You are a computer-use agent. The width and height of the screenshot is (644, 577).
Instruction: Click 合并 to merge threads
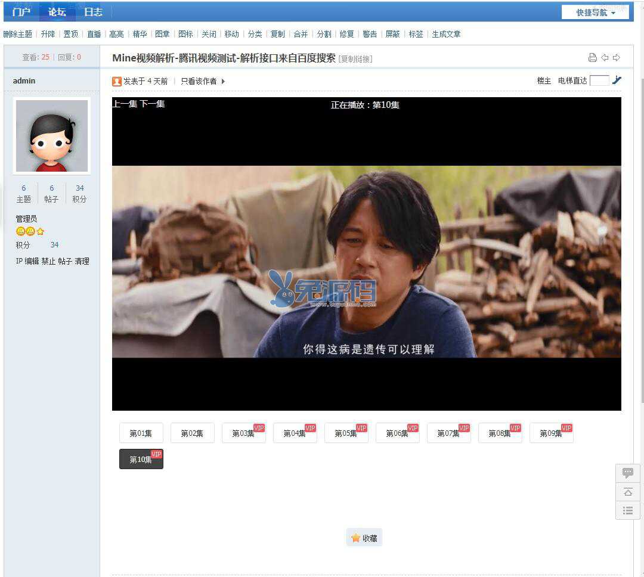pos(301,34)
